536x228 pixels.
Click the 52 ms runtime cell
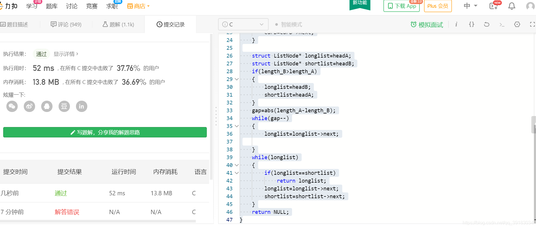[117, 193]
